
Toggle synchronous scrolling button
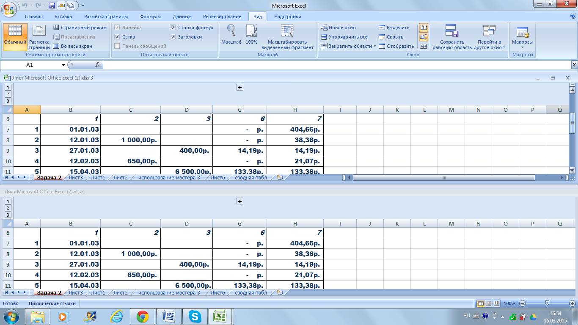(x=423, y=37)
